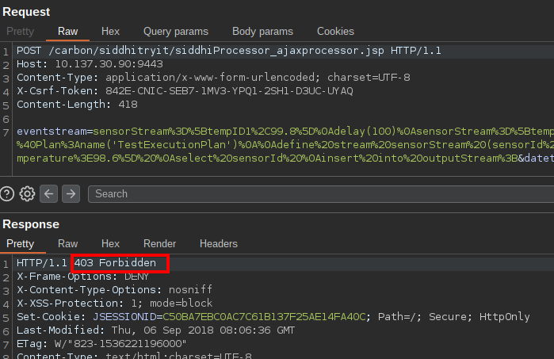Open the search help question mark icon
Screen dimensions: 554x359
7,193
